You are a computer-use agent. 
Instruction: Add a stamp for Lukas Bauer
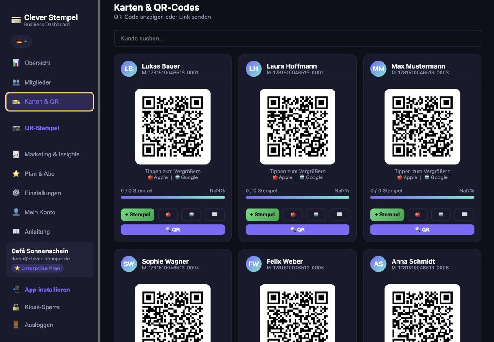tap(138, 215)
